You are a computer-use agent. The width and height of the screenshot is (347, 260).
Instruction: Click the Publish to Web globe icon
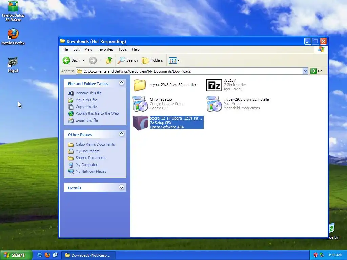pyautogui.click(x=71, y=114)
